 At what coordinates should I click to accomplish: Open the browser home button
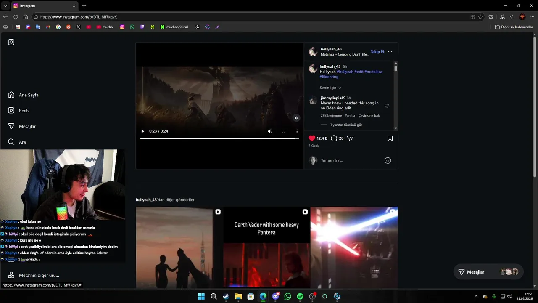26,17
